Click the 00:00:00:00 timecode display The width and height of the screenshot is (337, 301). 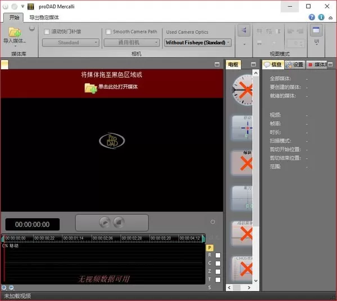pos(33,224)
